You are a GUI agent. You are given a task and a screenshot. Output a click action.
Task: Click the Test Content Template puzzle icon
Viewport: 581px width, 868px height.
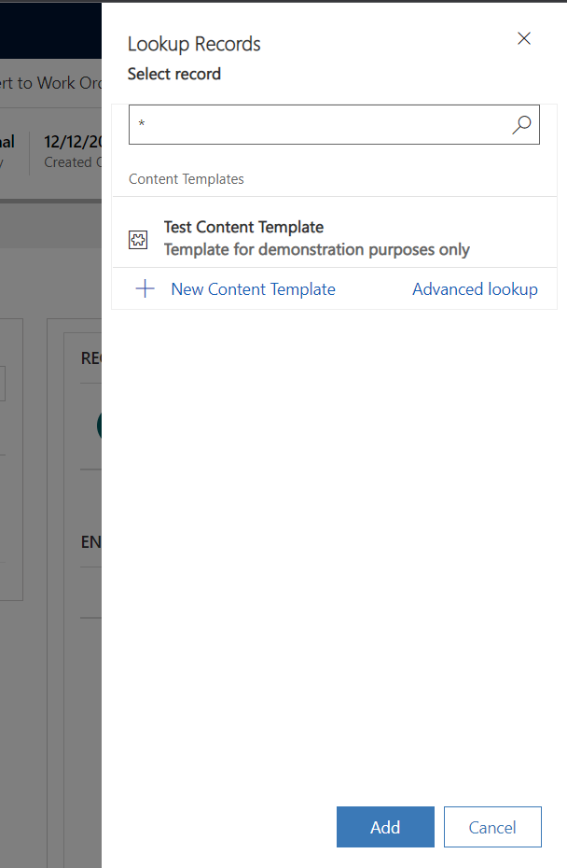point(138,240)
